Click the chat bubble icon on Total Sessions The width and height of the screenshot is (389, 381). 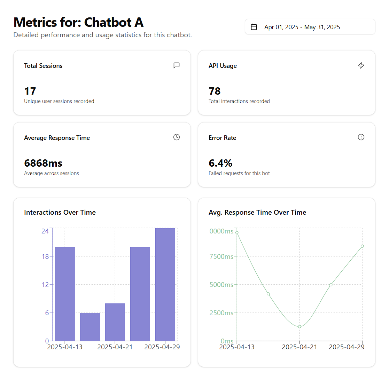pos(177,65)
